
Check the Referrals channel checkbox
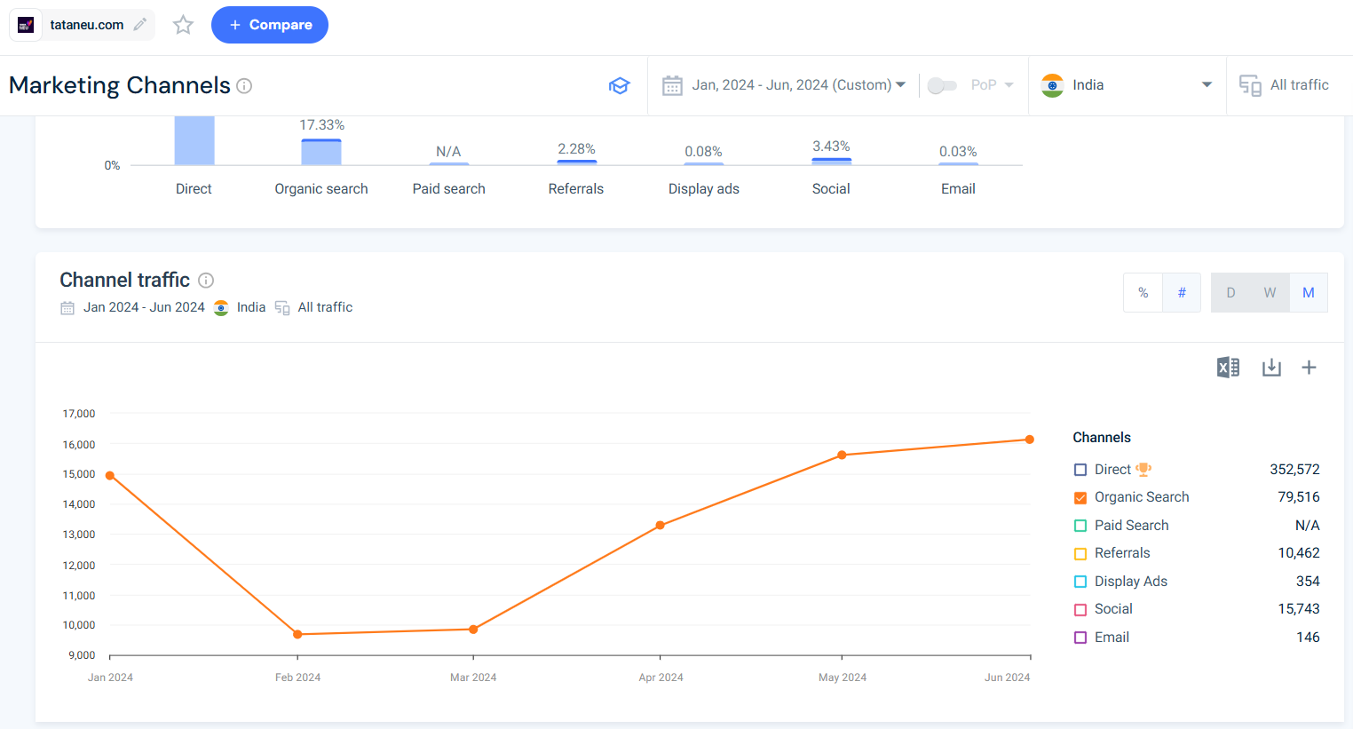point(1080,554)
